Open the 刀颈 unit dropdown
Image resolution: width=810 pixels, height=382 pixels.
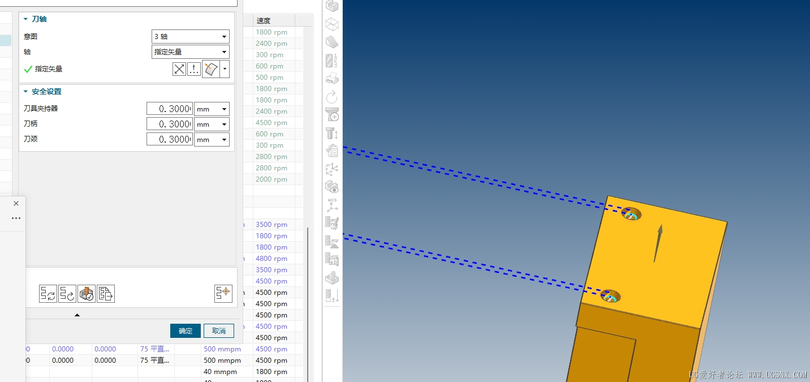(x=212, y=139)
